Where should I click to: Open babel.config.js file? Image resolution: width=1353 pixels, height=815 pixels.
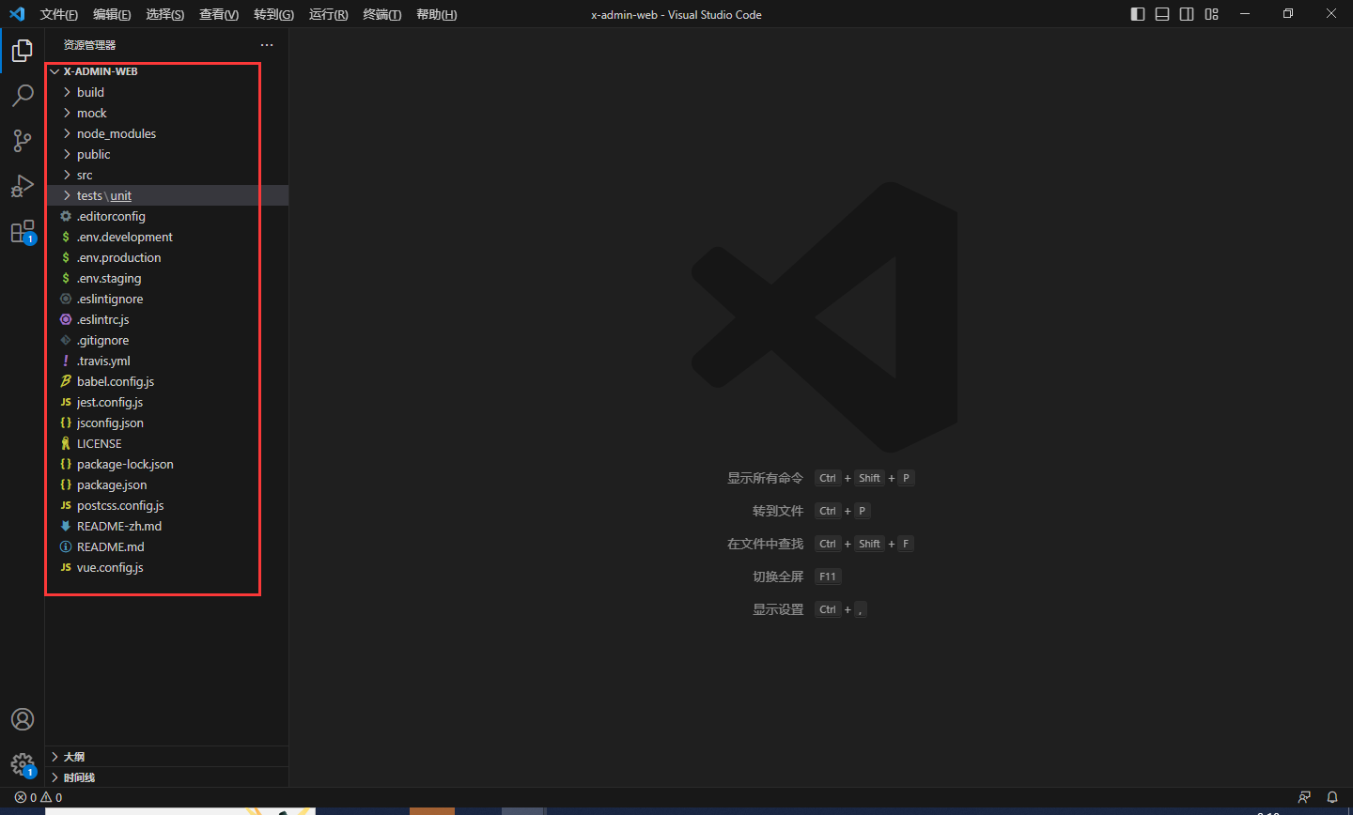point(167,381)
